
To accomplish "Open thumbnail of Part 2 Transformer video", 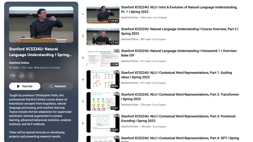I will [x=103, y=101].
